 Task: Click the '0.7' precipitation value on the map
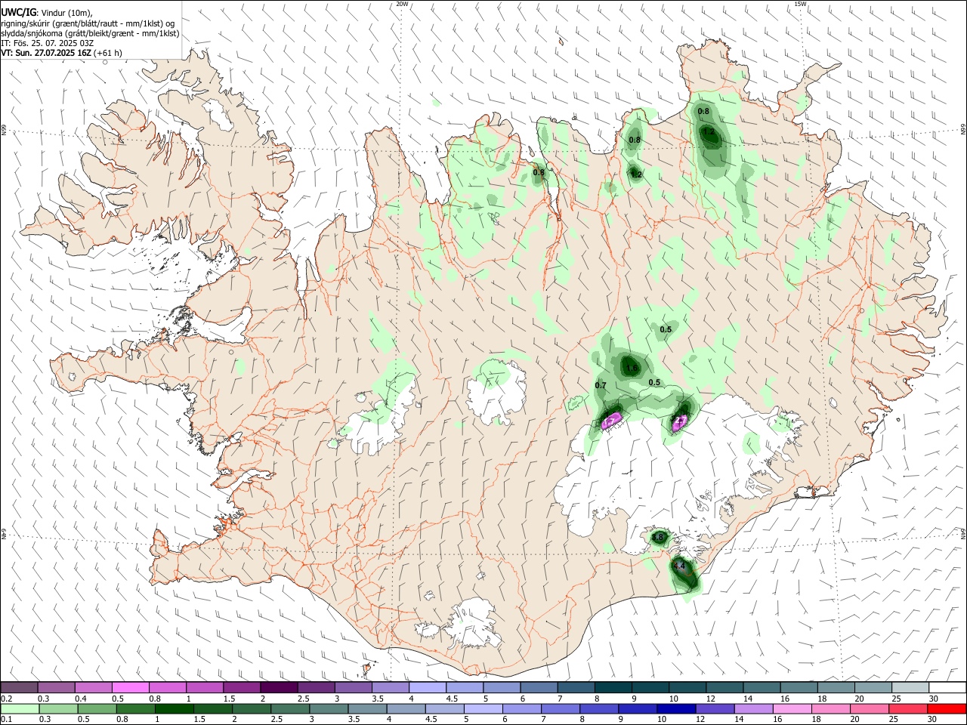tap(601, 385)
